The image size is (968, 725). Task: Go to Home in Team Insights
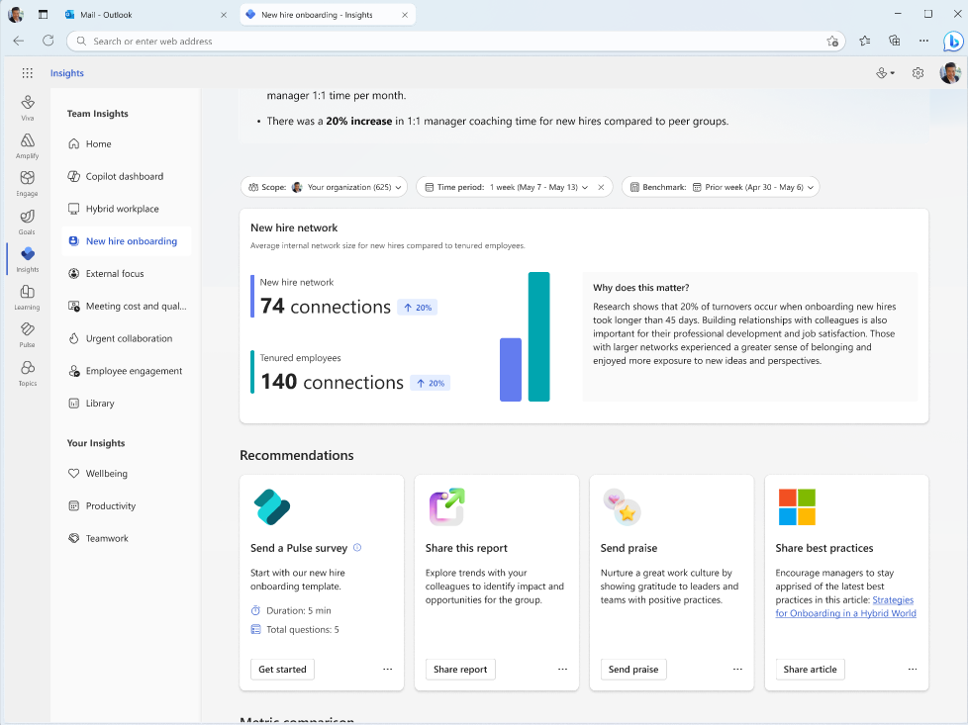[x=127, y=143]
